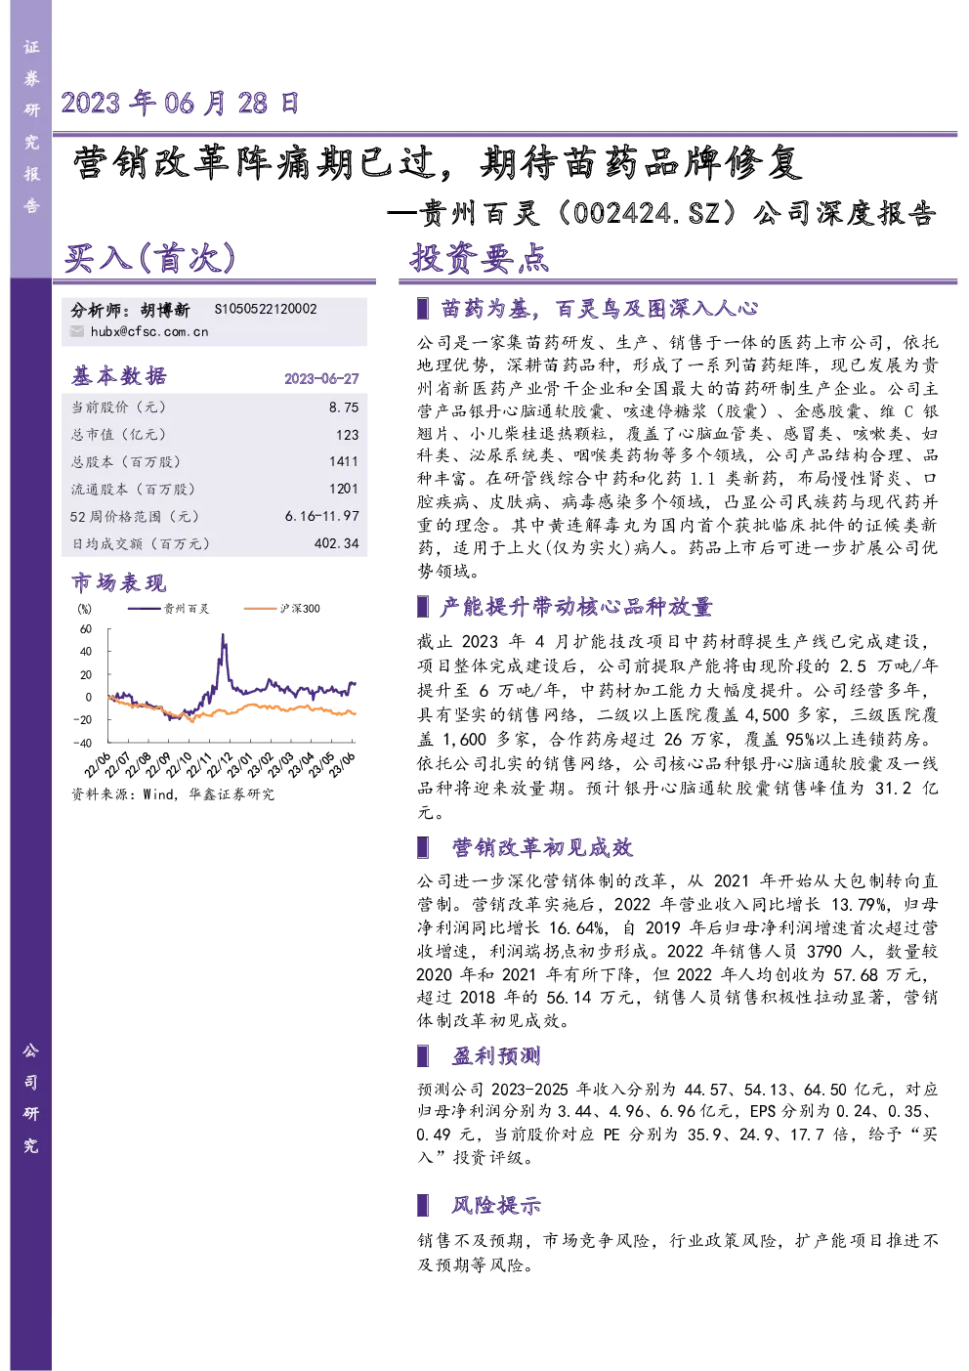Click the heading 营销改革初见成效

(x=542, y=847)
